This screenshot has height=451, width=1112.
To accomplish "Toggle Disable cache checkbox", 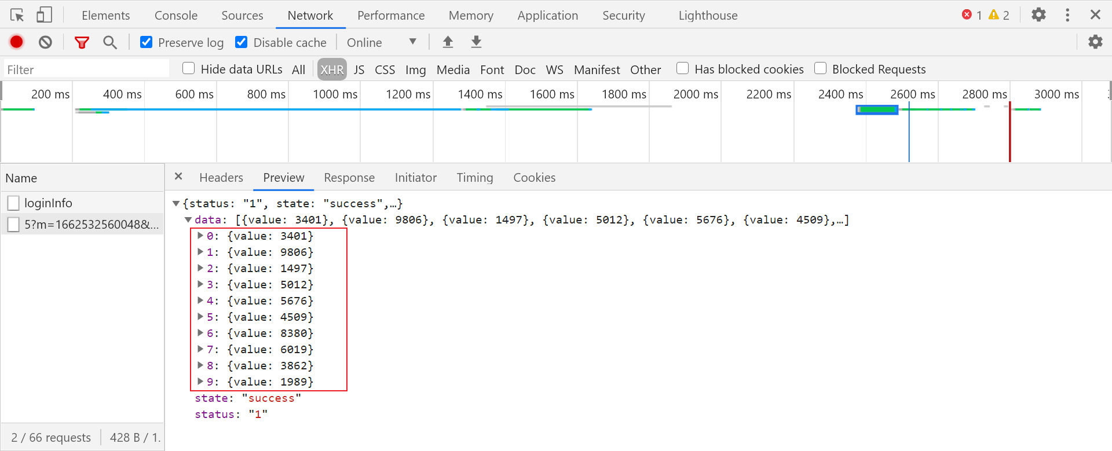I will [242, 42].
